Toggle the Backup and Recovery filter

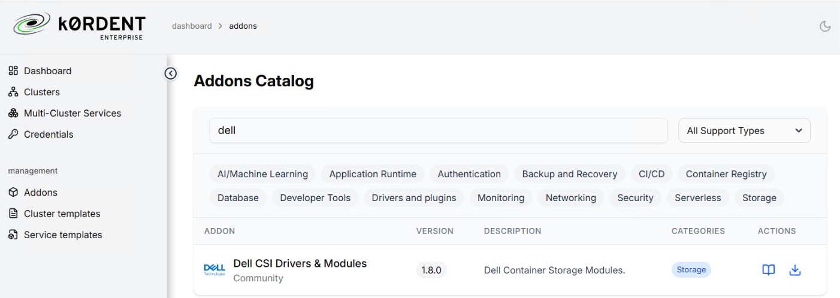(569, 174)
